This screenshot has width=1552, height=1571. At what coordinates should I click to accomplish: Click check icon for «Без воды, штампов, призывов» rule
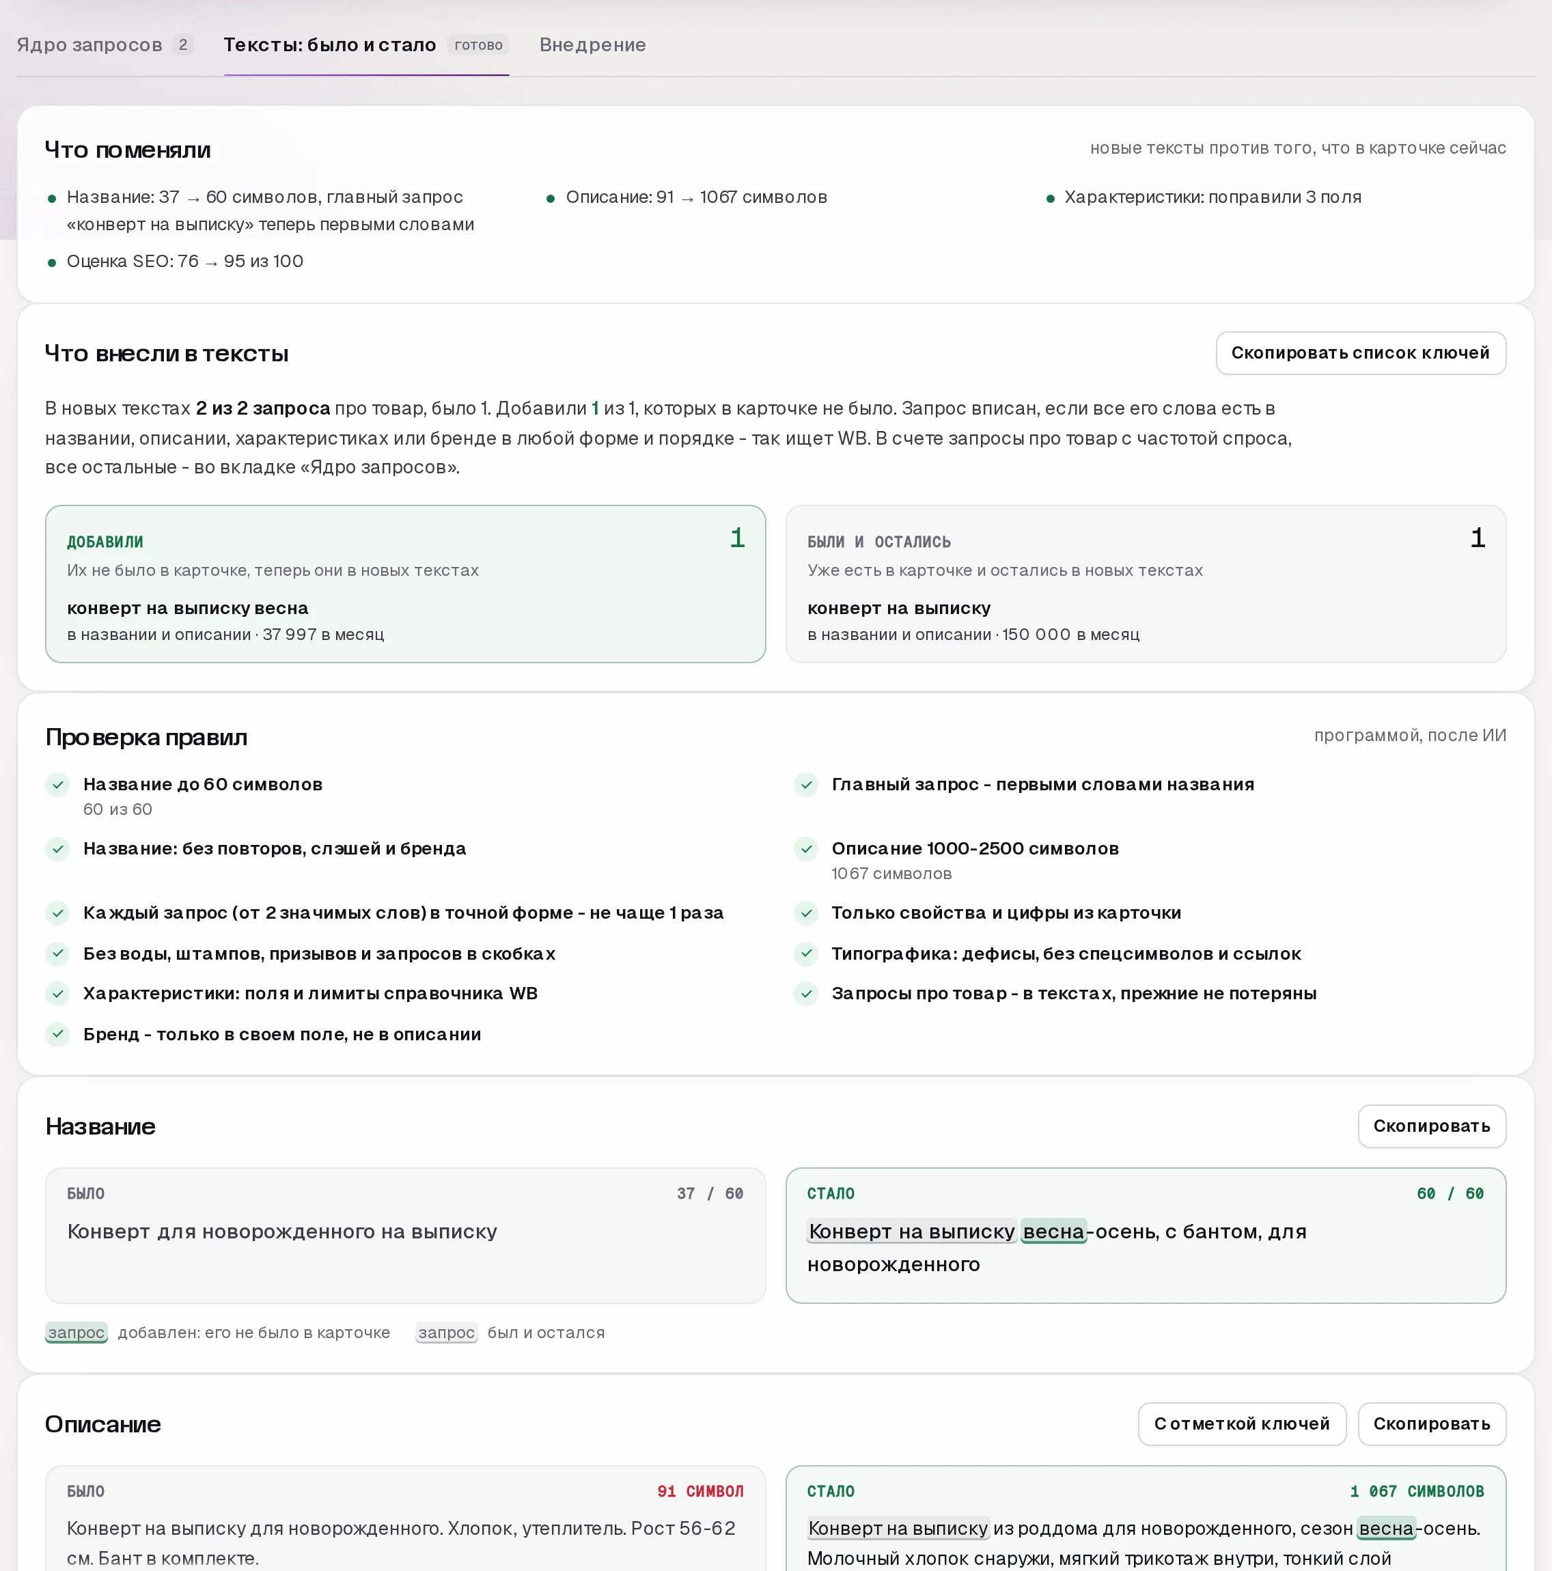[58, 953]
